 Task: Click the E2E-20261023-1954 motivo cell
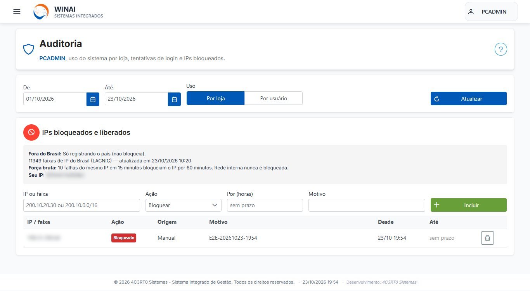[233, 238]
